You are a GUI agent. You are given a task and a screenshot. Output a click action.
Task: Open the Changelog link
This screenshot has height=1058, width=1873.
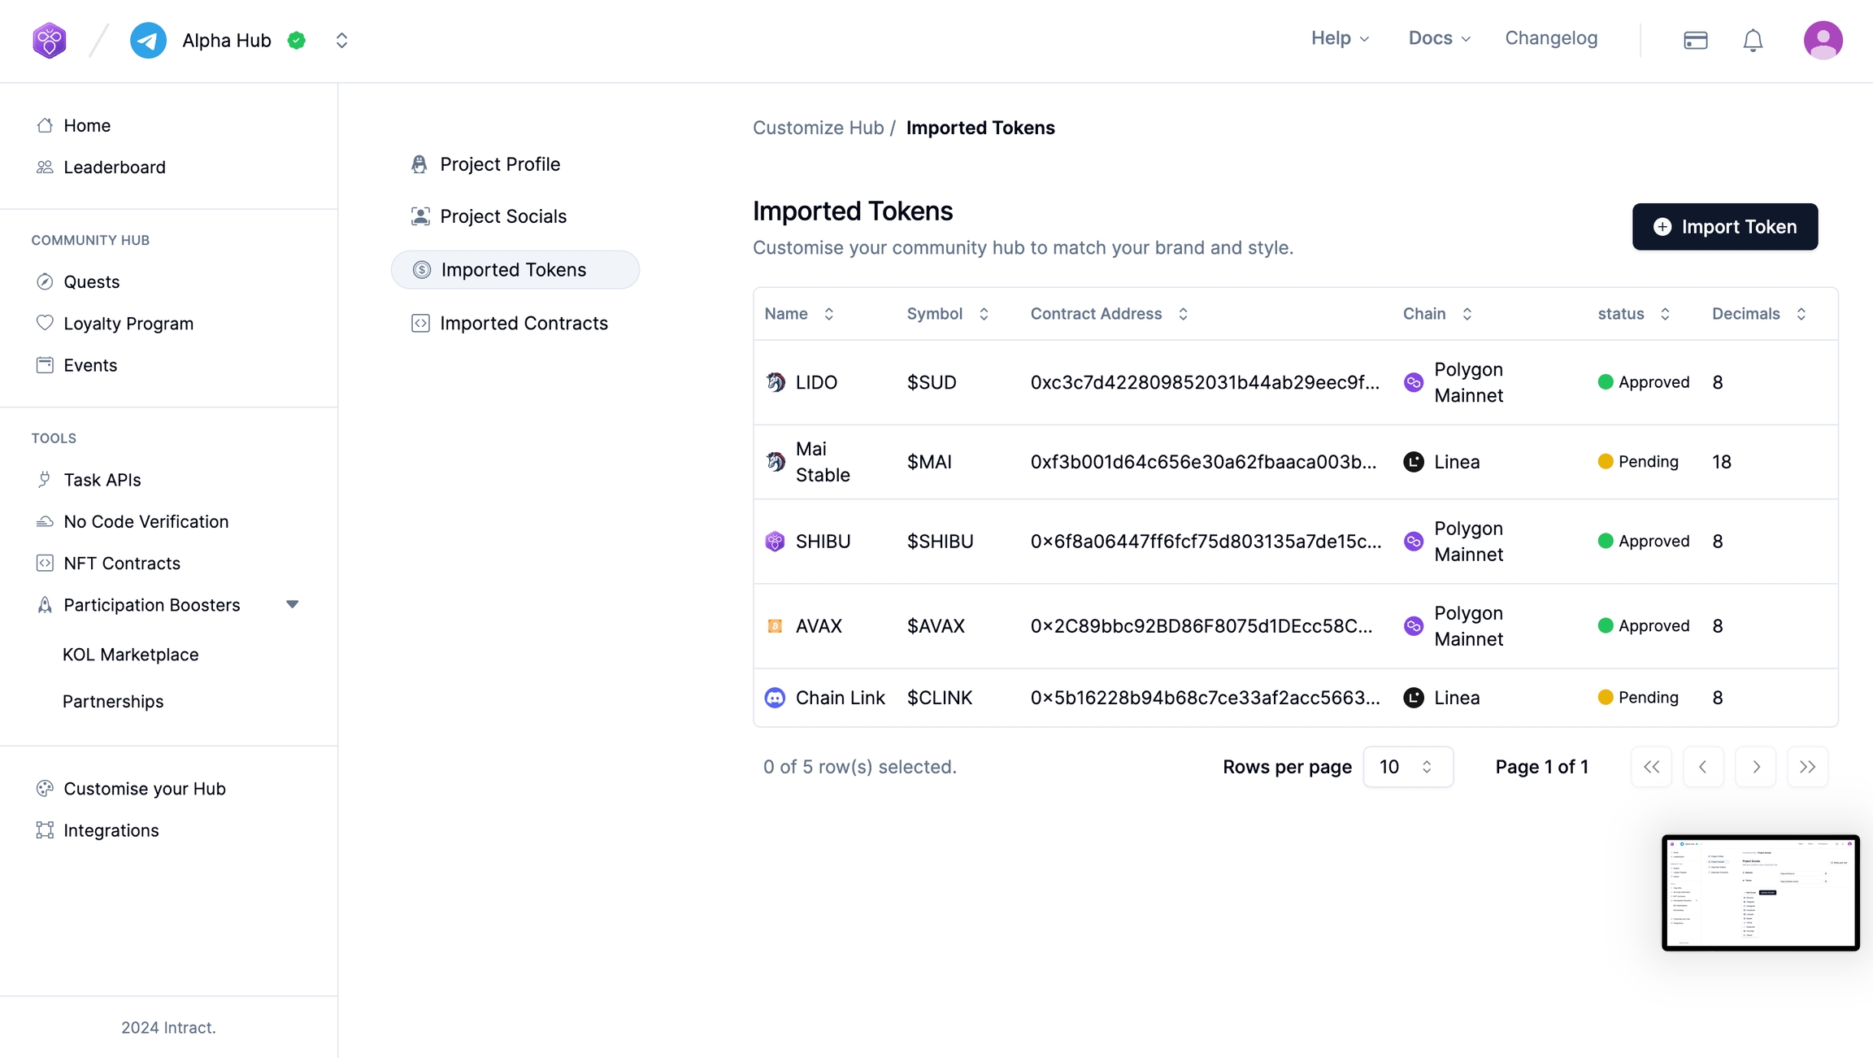click(x=1550, y=38)
